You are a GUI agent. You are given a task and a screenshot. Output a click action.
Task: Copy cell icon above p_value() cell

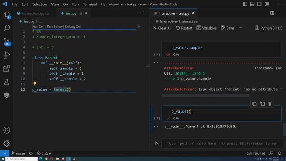coord(254,104)
